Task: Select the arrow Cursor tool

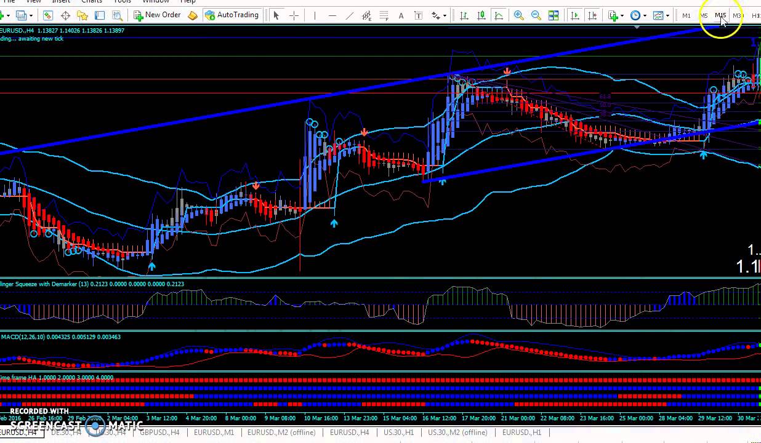Action: click(x=276, y=15)
